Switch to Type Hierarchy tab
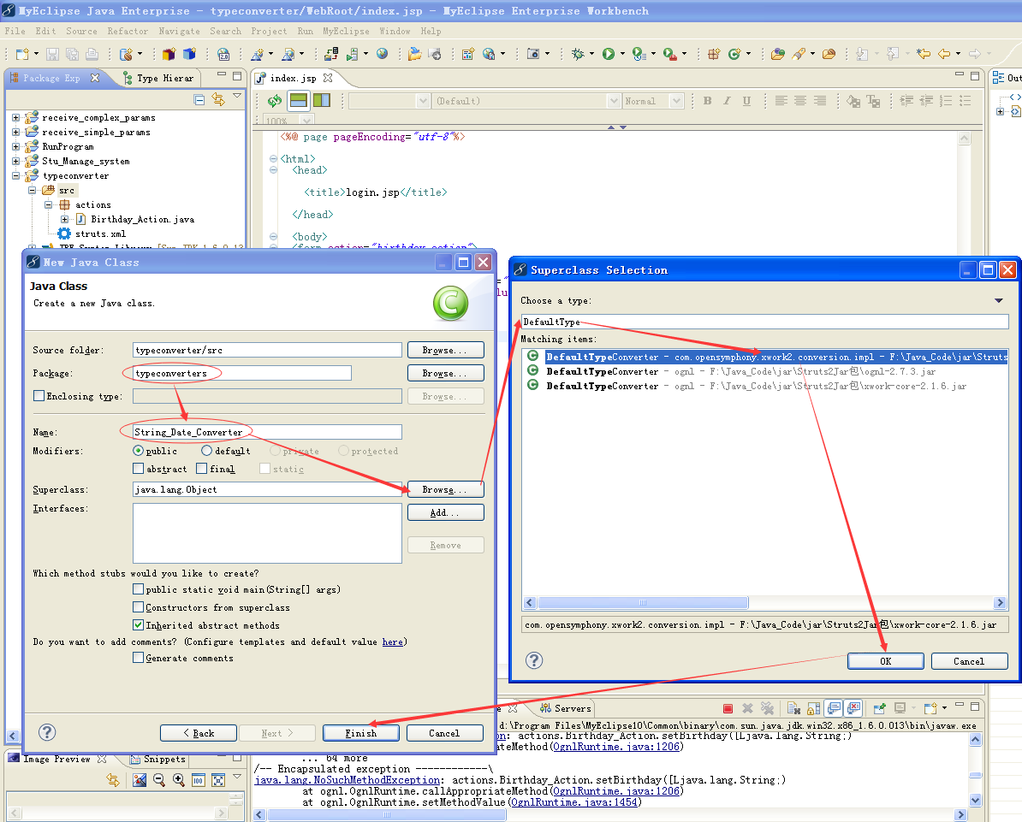 pyautogui.click(x=157, y=78)
